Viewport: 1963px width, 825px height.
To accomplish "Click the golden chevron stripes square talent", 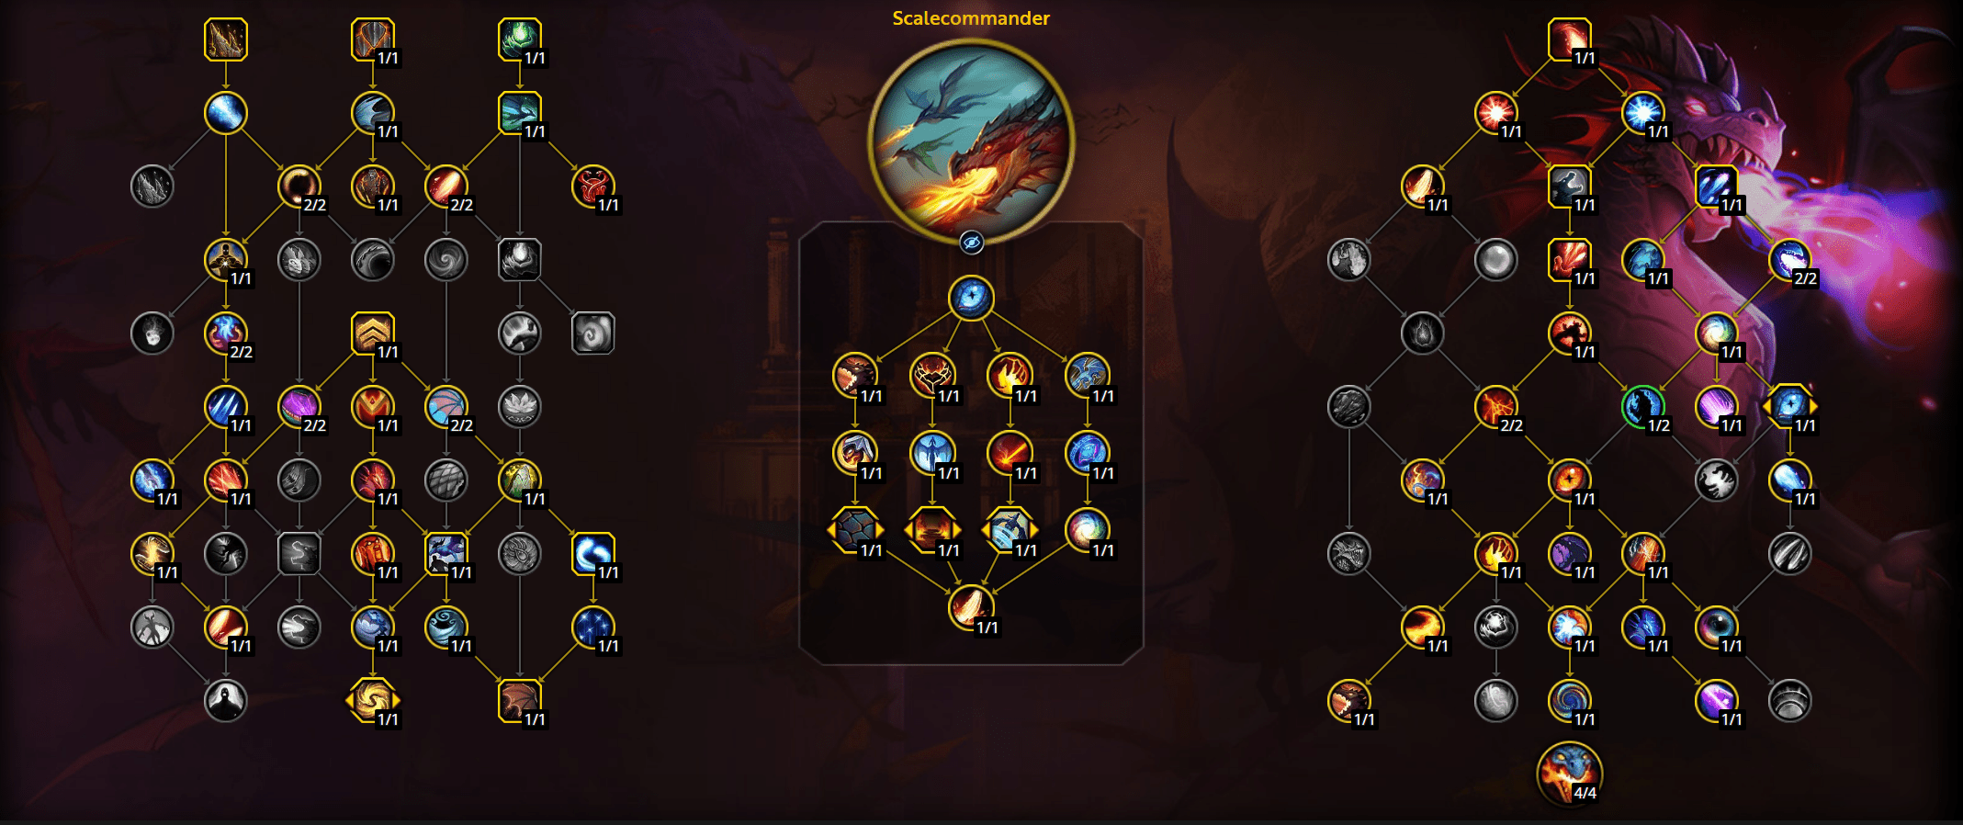I will (372, 333).
